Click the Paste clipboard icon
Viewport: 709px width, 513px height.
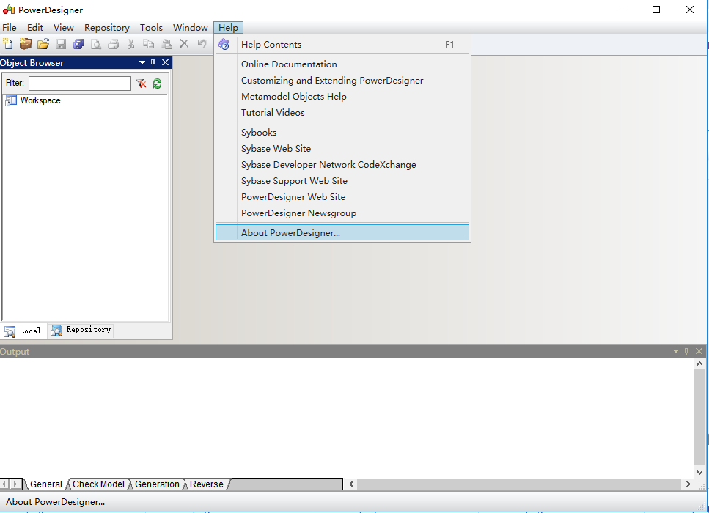click(166, 44)
